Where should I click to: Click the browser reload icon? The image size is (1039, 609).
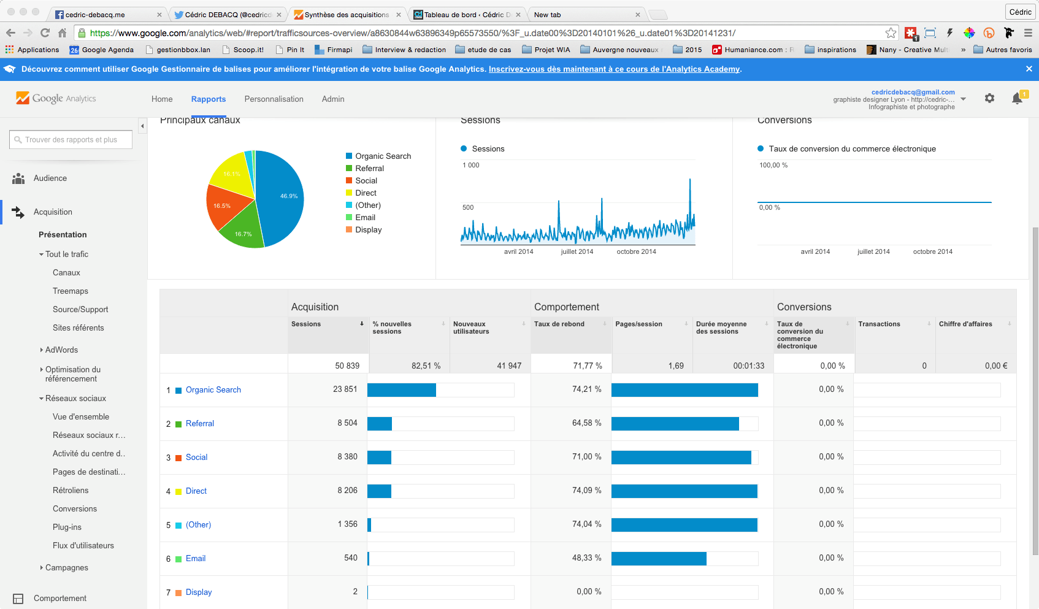tap(45, 33)
